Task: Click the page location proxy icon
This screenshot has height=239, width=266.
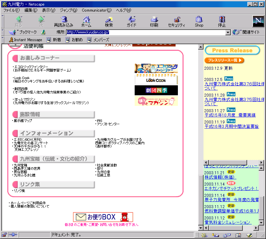Action: pos(44,32)
